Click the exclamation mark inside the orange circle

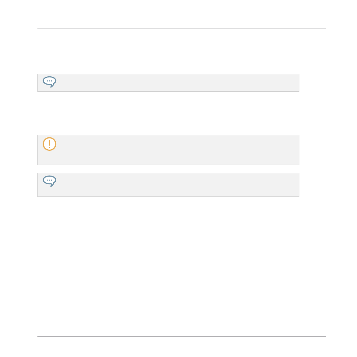point(49,144)
